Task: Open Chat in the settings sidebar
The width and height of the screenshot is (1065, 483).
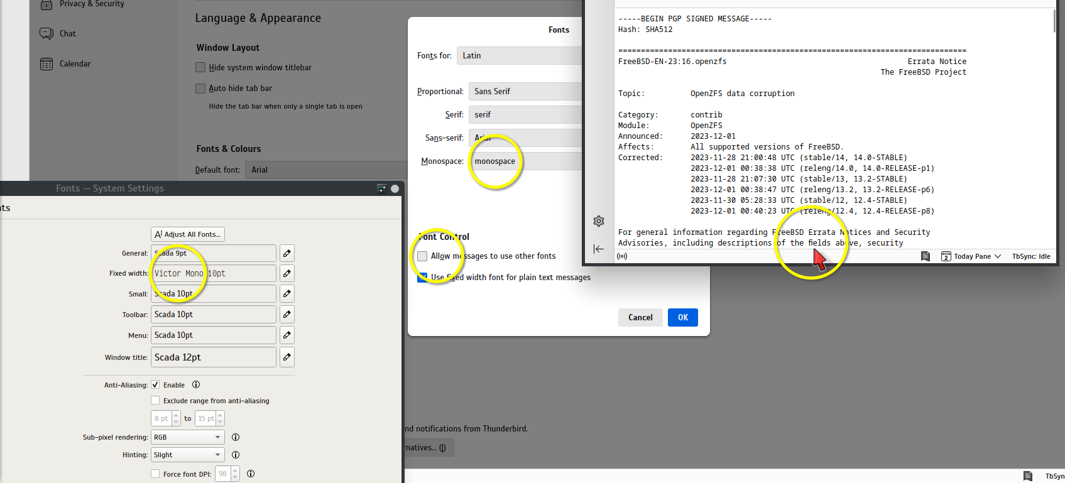Action: click(67, 33)
